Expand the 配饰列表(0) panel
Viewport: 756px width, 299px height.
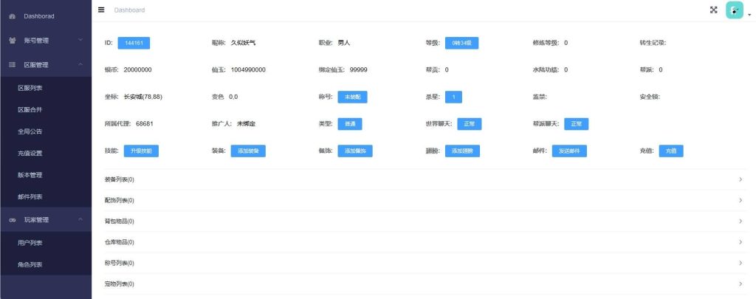coord(425,200)
